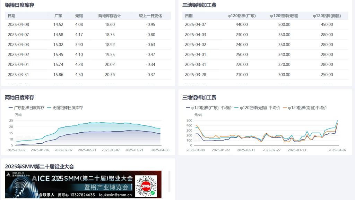The width and height of the screenshot is (355, 200).
Task: Hide the φ120铝棒(广东)-平均价 chart line
Action: click(x=209, y=108)
